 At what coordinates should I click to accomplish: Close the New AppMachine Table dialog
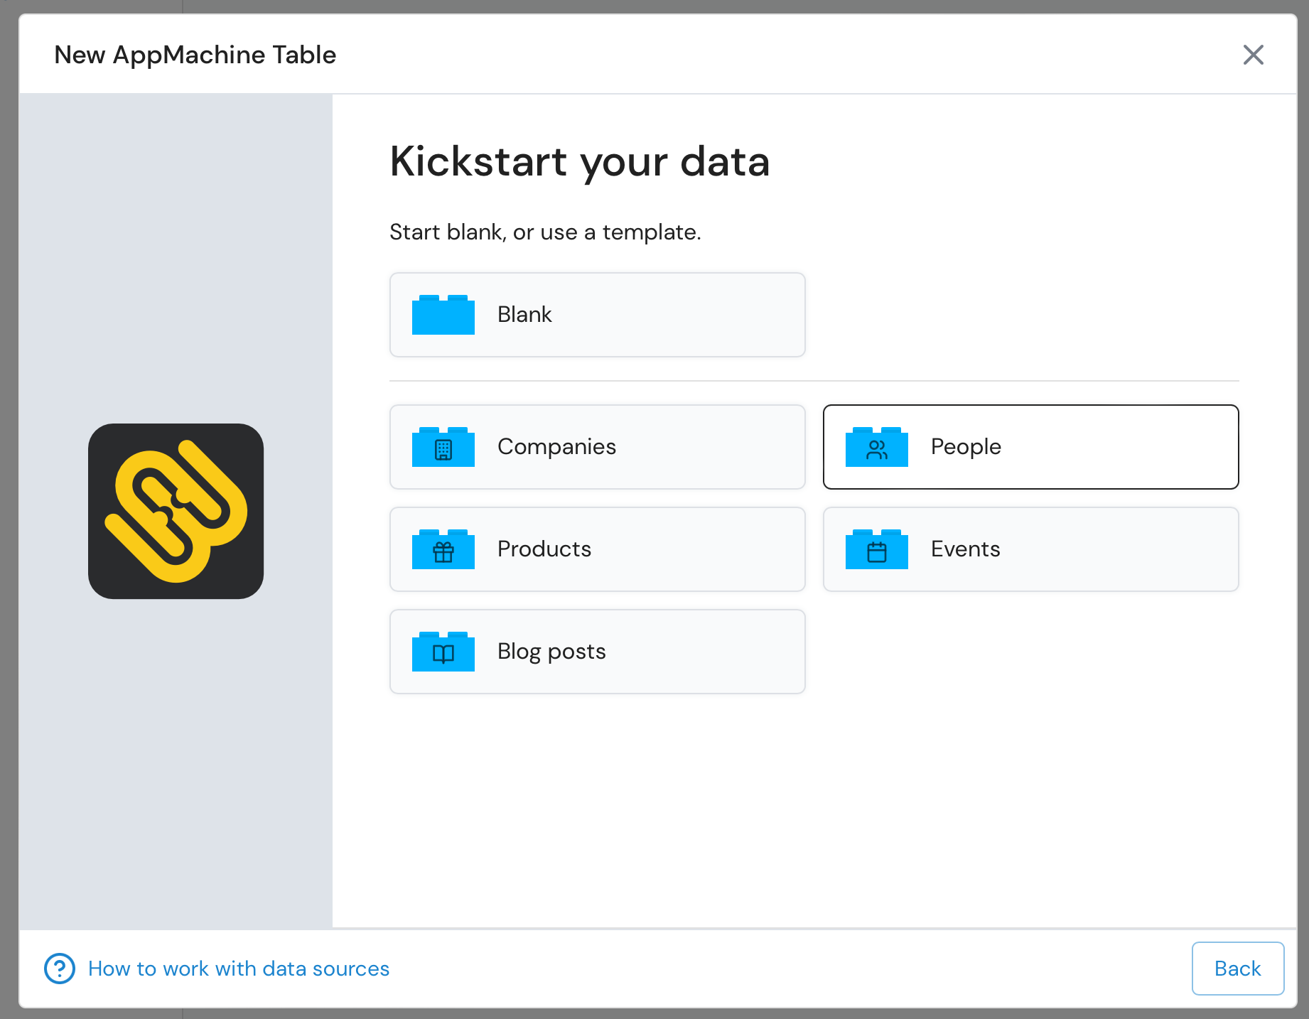[1254, 55]
